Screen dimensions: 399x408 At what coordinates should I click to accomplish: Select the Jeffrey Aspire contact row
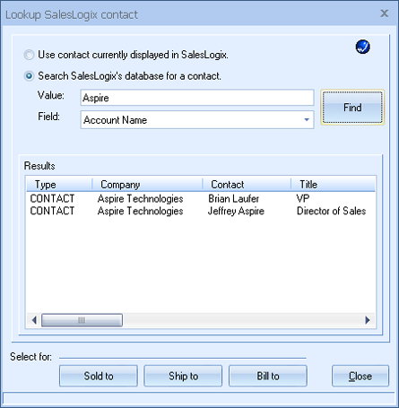tap(201, 211)
